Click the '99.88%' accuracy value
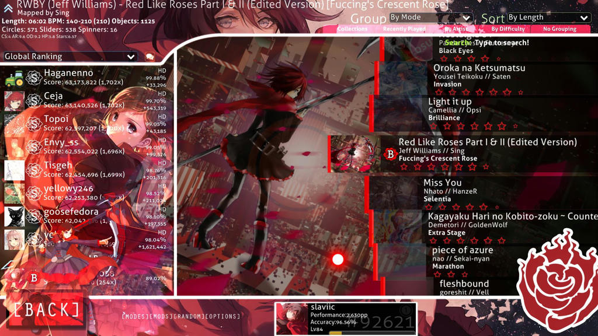Image resolution: width=598 pixels, height=336 pixels. point(155,78)
